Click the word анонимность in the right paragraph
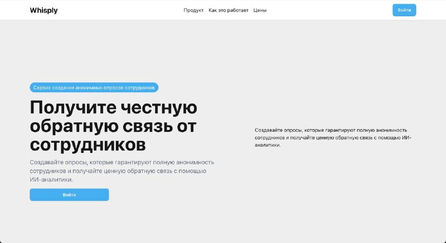The height and width of the screenshot is (243, 446). 392,130
